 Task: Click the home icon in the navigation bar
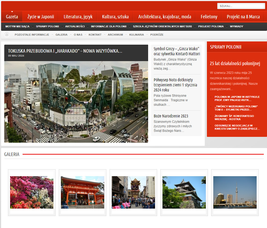[7, 35]
